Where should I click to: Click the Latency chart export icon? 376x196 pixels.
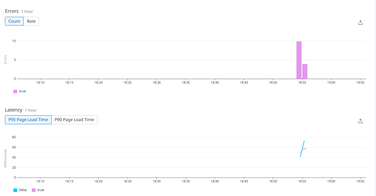coord(360,121)
